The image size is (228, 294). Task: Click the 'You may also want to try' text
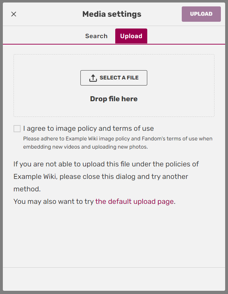(x=53, y=201)
